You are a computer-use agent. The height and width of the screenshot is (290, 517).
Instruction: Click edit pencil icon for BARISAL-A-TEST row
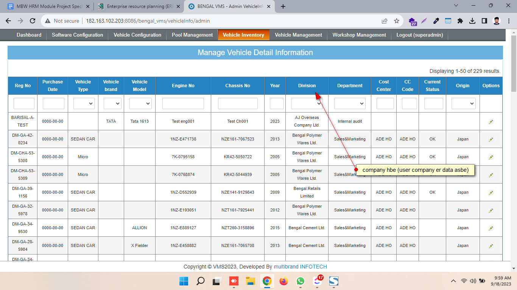tap(491, 122)
